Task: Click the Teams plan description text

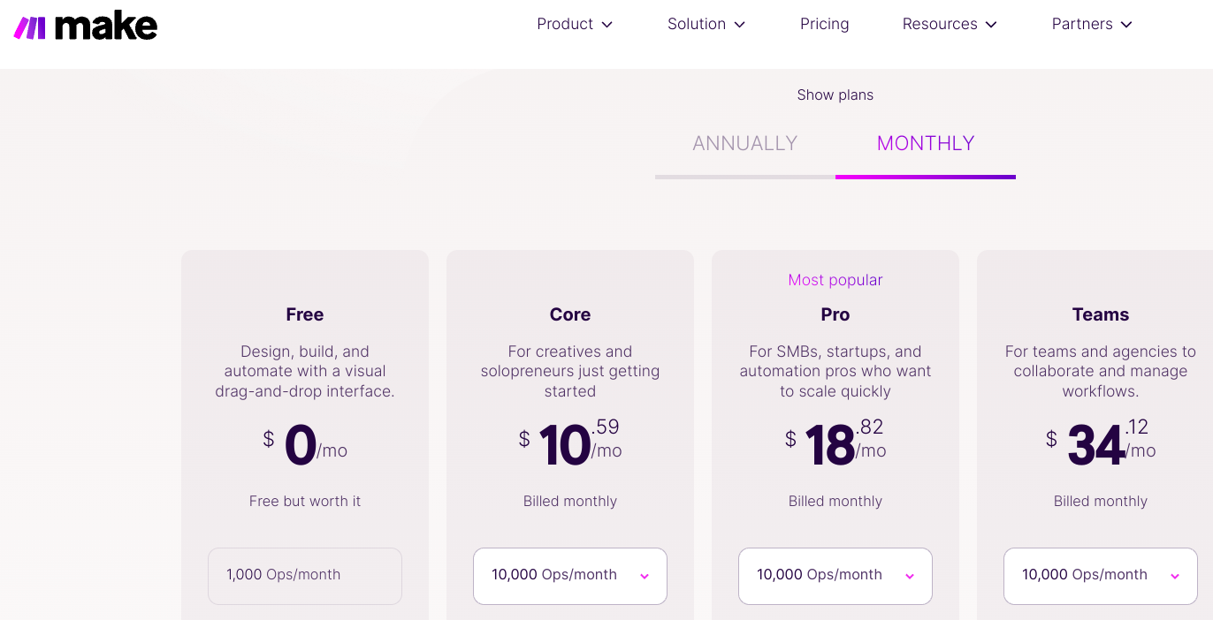Action: 1101,371
